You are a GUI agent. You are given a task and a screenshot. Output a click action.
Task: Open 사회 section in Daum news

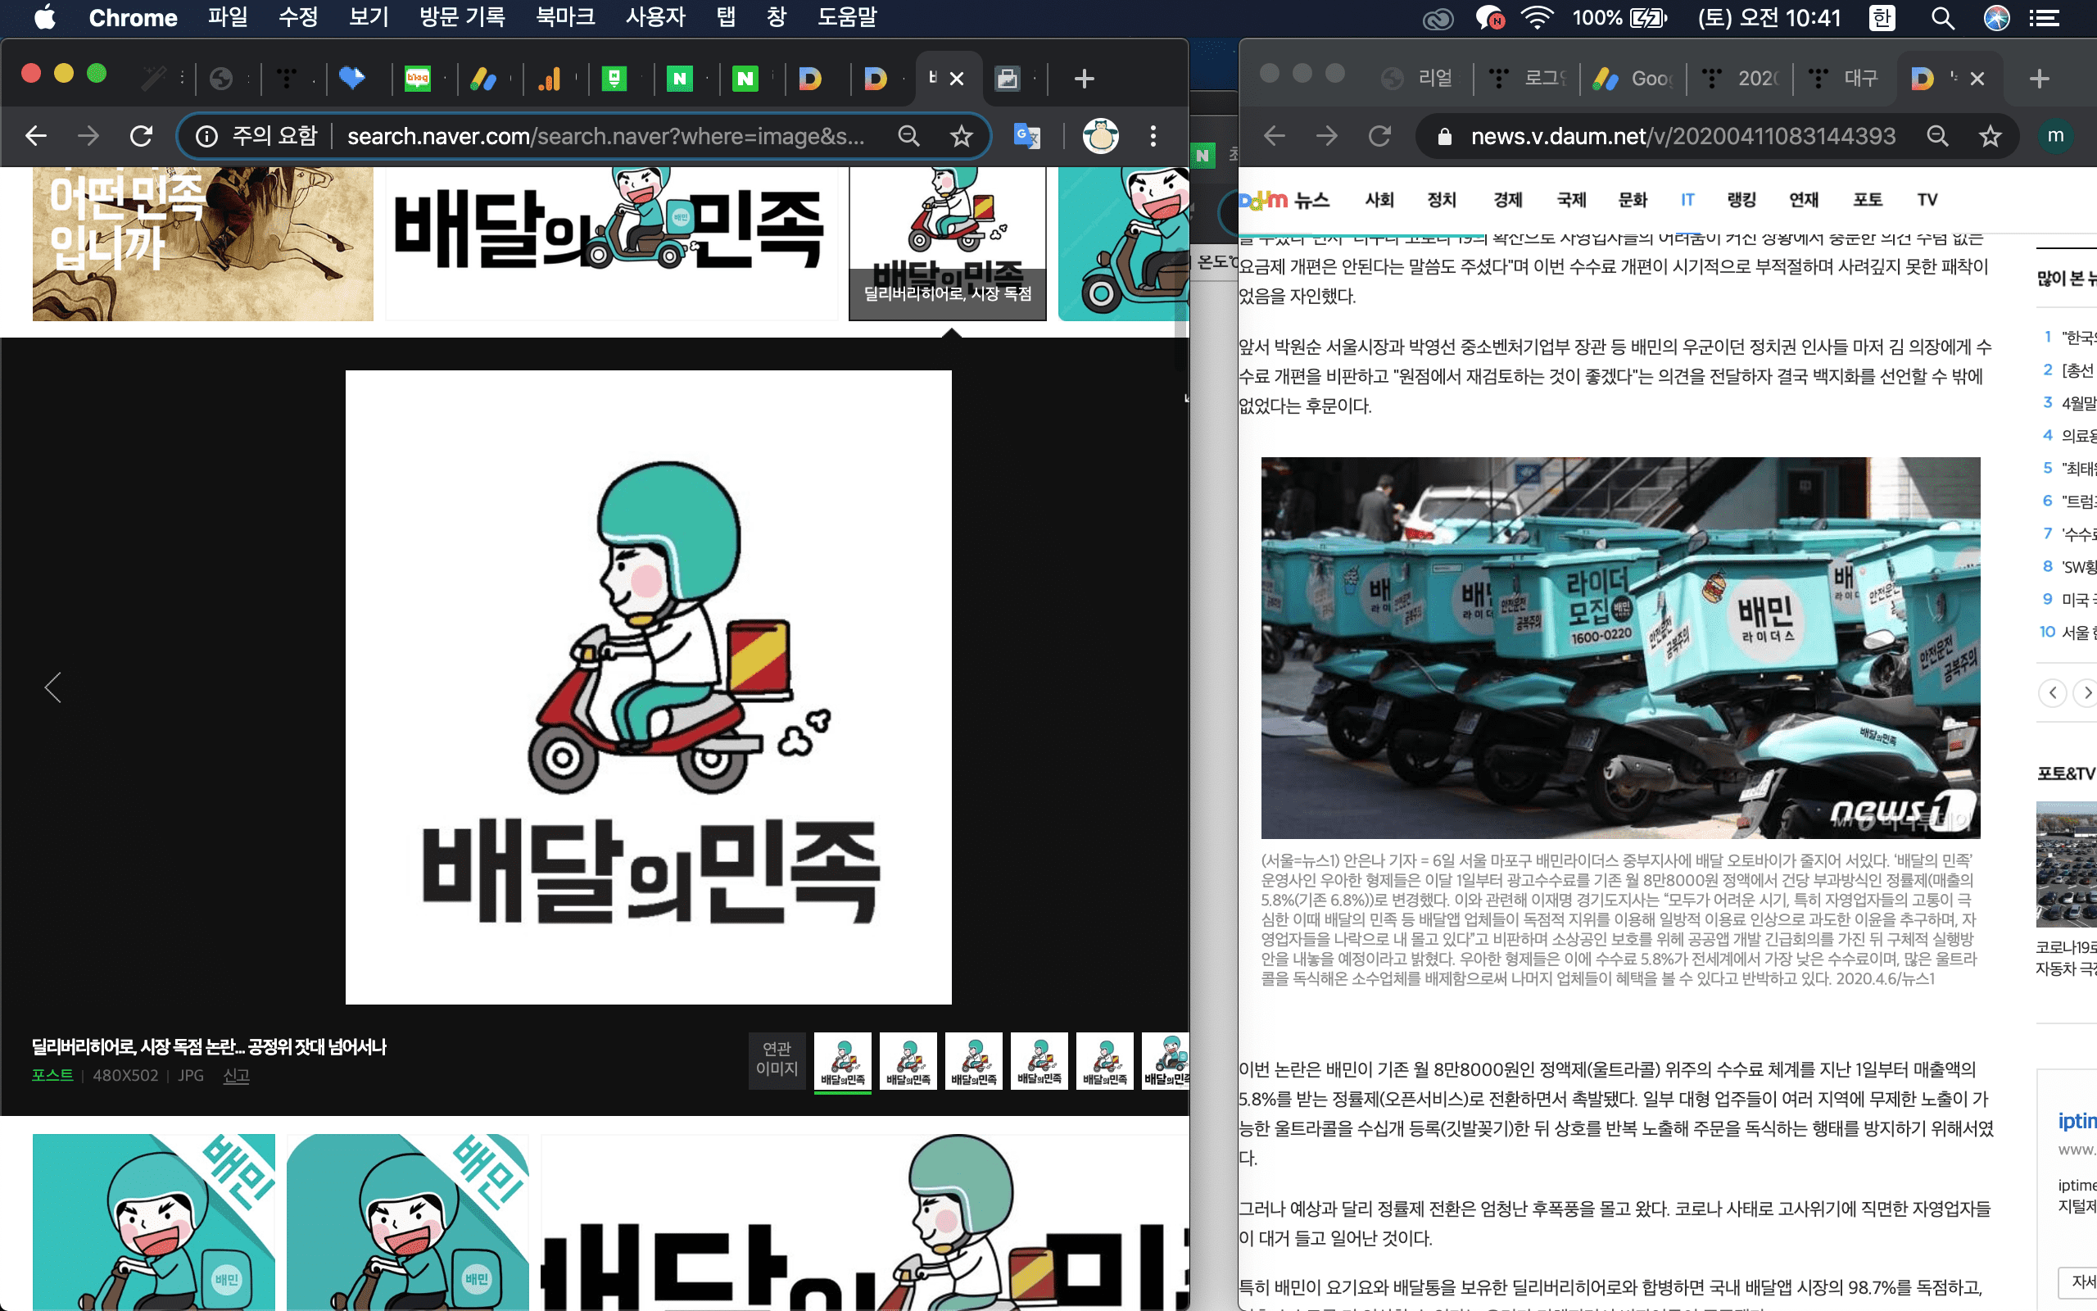[x=1379, y=200]
